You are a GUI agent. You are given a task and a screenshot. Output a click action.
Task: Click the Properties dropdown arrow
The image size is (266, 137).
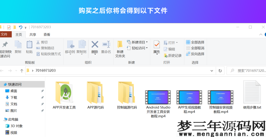coord(157,54)
